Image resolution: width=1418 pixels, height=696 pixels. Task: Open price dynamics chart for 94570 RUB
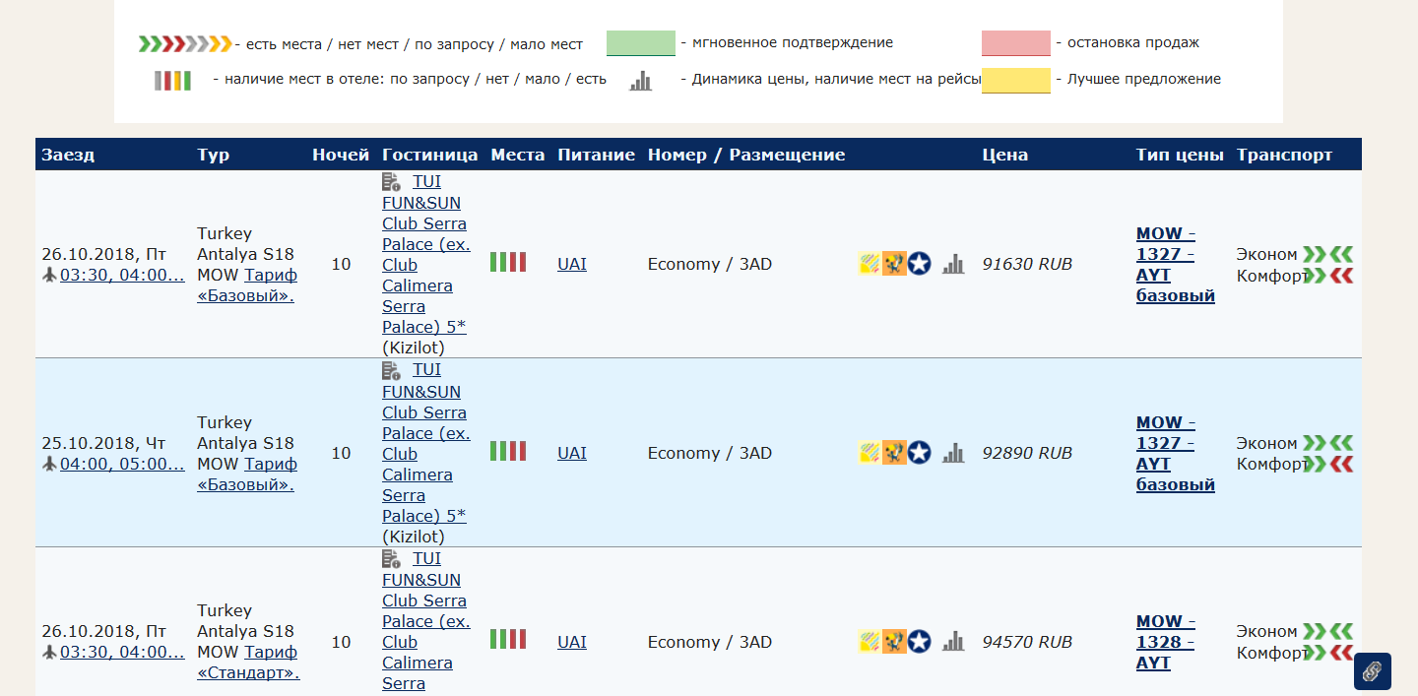(953, 641)
